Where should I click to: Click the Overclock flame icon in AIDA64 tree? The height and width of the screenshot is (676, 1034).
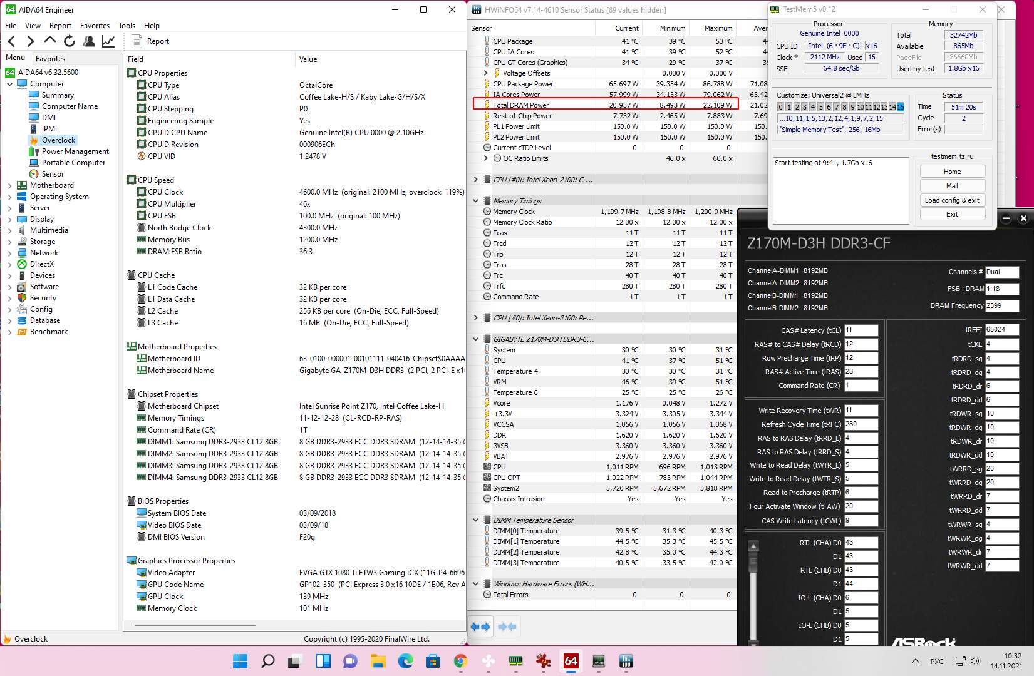[34, 140]
